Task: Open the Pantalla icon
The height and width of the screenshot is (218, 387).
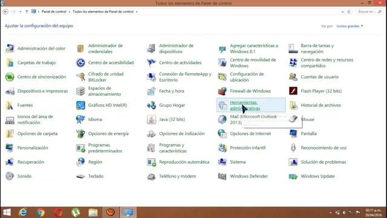Action: pos(293,133)
